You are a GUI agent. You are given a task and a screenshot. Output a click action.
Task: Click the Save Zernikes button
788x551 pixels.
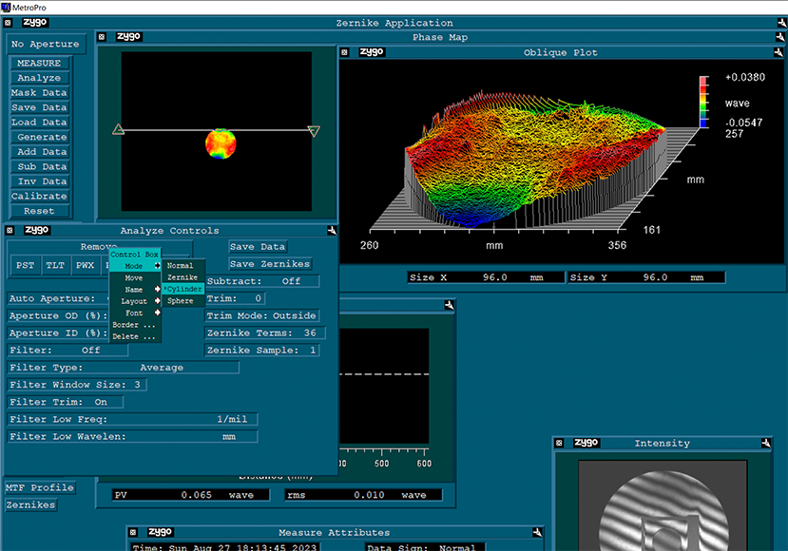point(270,264)
